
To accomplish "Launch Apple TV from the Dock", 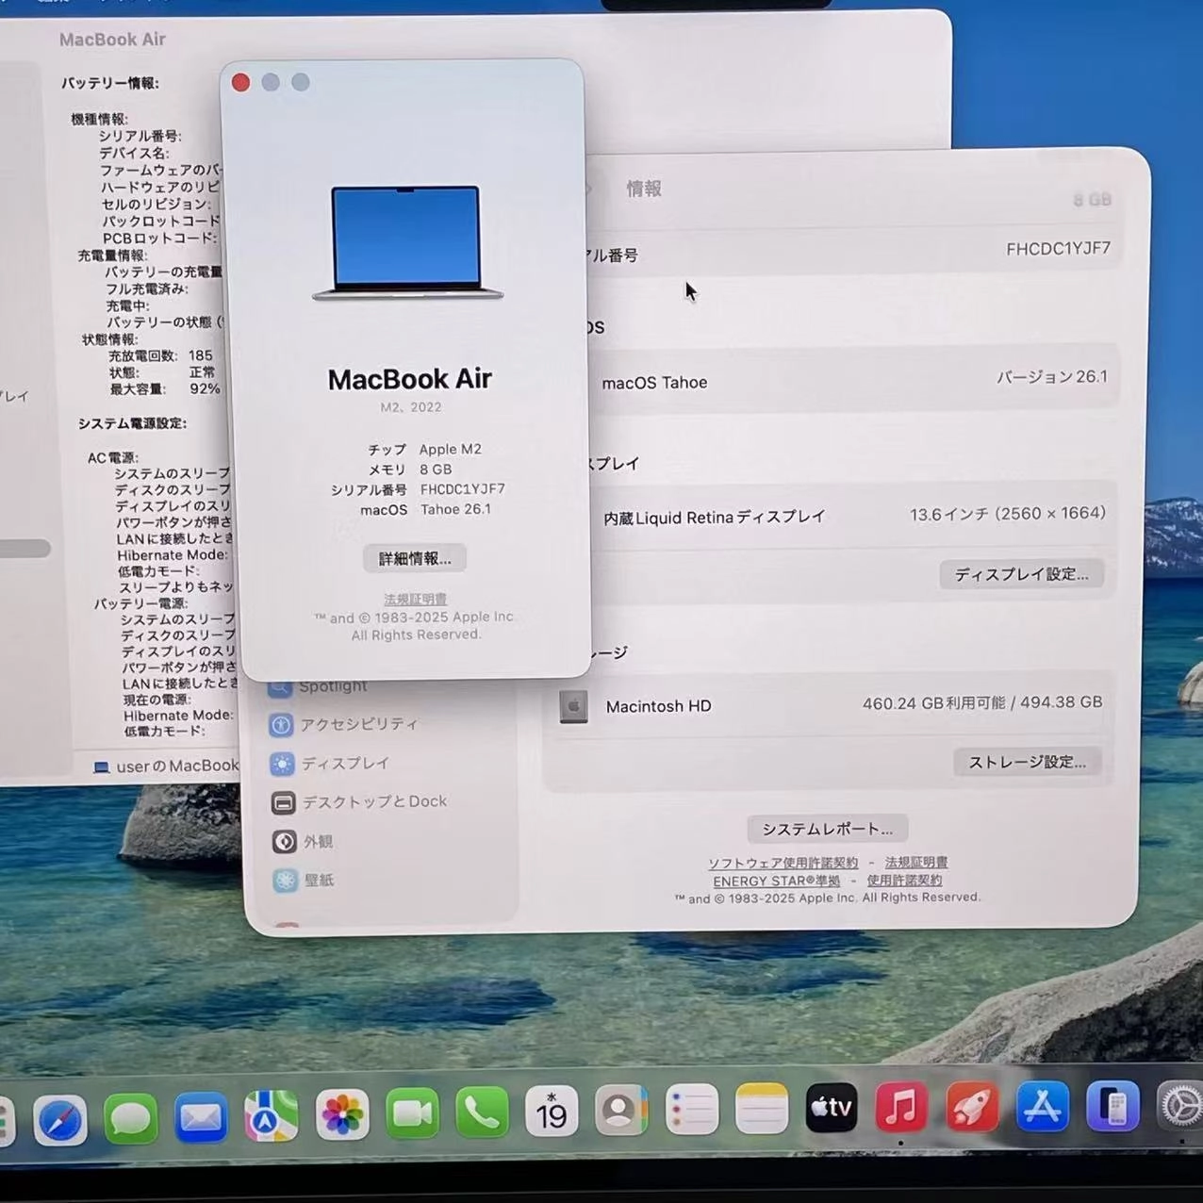I will point(832,1108).
